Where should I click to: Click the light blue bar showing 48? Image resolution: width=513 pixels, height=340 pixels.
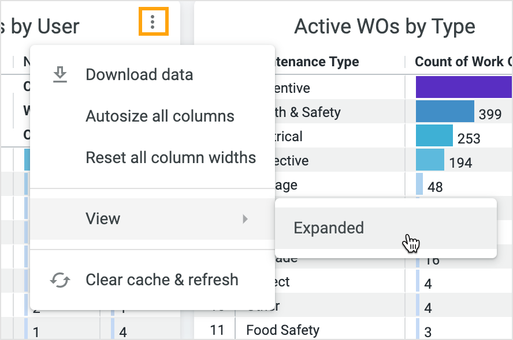[419, 184]
